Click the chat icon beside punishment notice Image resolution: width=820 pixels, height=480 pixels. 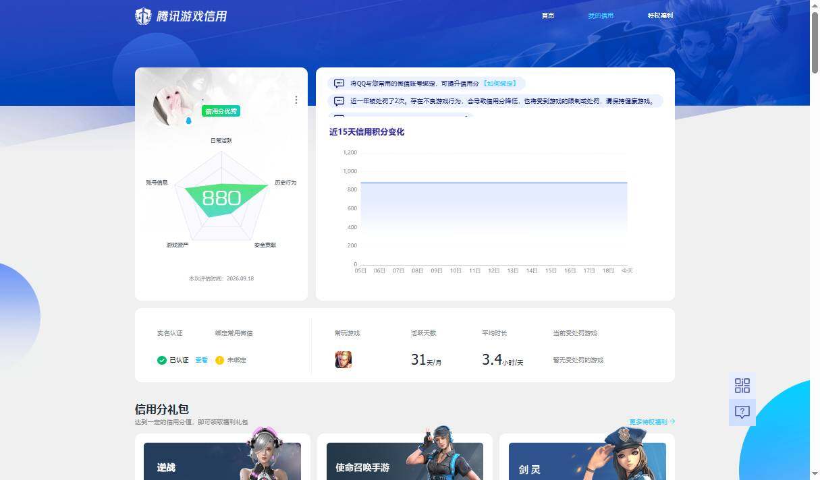[x=339, y=101]
